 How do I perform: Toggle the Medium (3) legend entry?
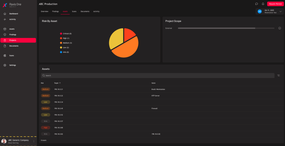point(67,43)
